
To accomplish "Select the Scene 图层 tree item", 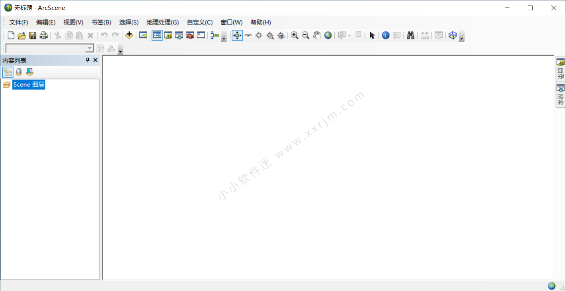I will pyautogui.click(x=29, y=85).
